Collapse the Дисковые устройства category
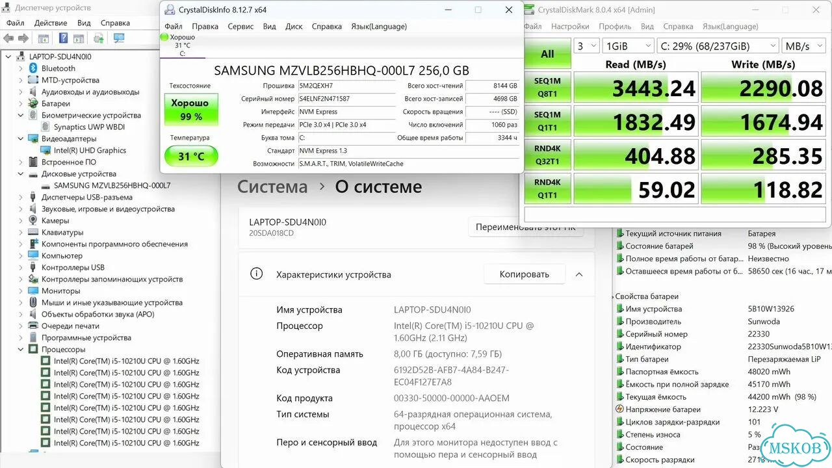Viewport: 832px width, 468px height. coord(21,174)
